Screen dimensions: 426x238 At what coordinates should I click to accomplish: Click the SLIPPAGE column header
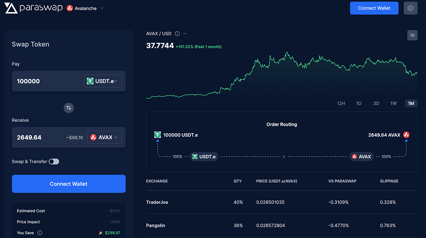click(x=389, y=181)
